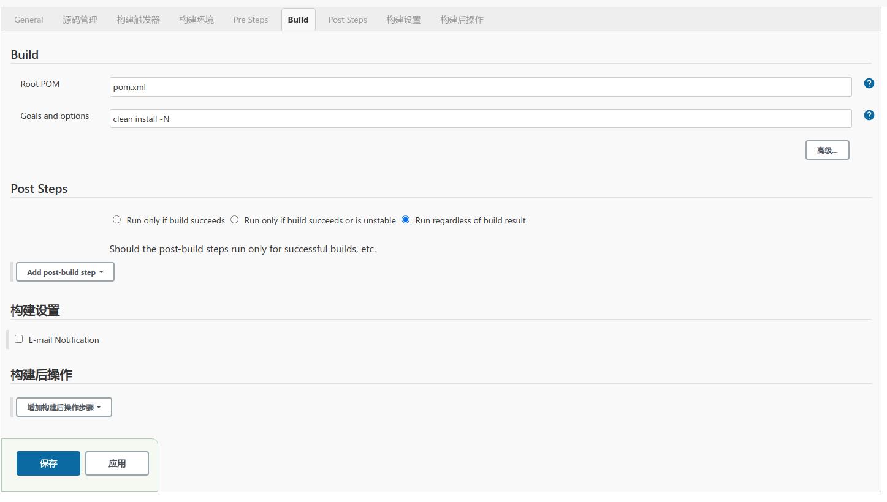Click help icon next to Root POM
This screenshot has width=887, height=502.
pos(869,83)
